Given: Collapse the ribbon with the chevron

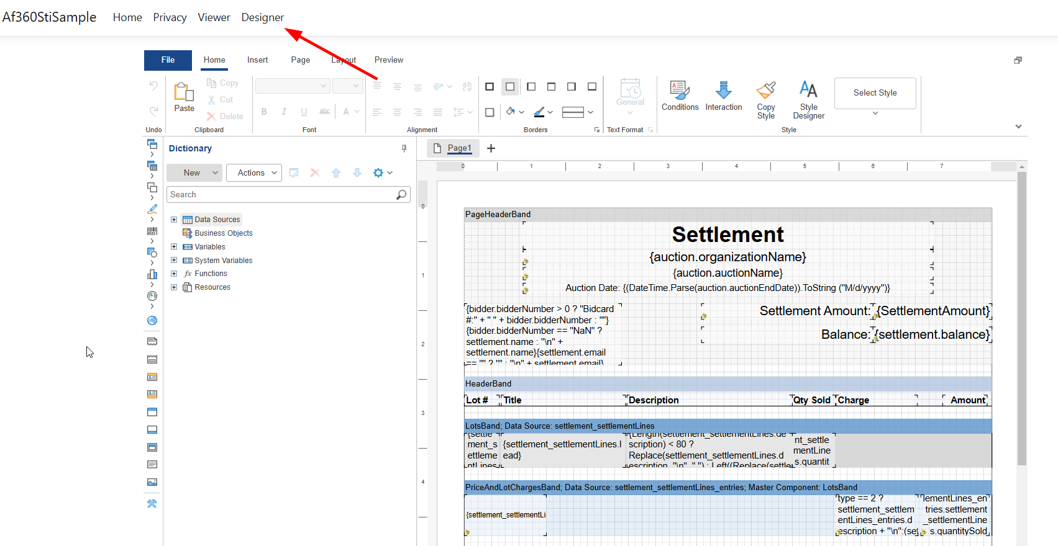Looking at the screenshot, I should pos(1018,127).
